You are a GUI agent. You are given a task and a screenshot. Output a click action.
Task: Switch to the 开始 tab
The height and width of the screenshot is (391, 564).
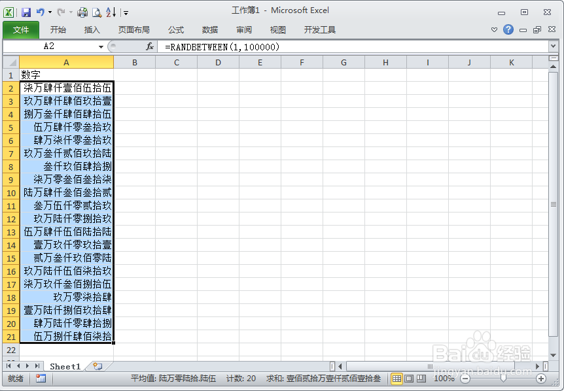point(58,30)
